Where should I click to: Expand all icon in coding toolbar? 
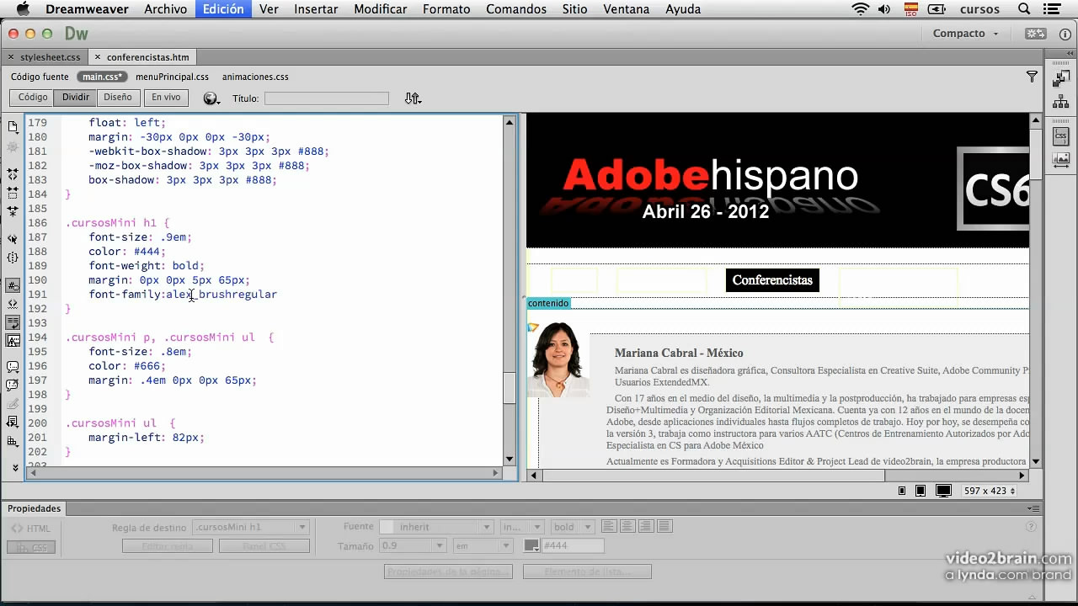pos(13,211)
